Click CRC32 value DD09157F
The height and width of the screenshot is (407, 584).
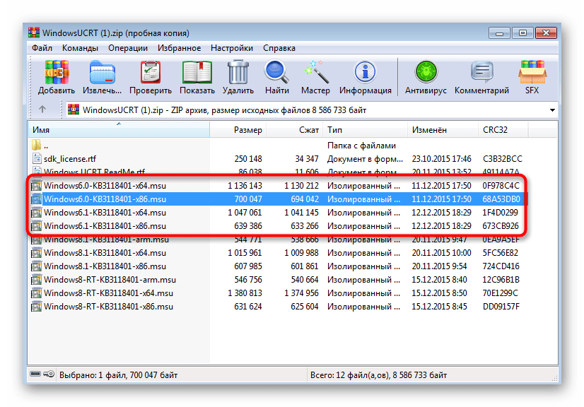501,306
